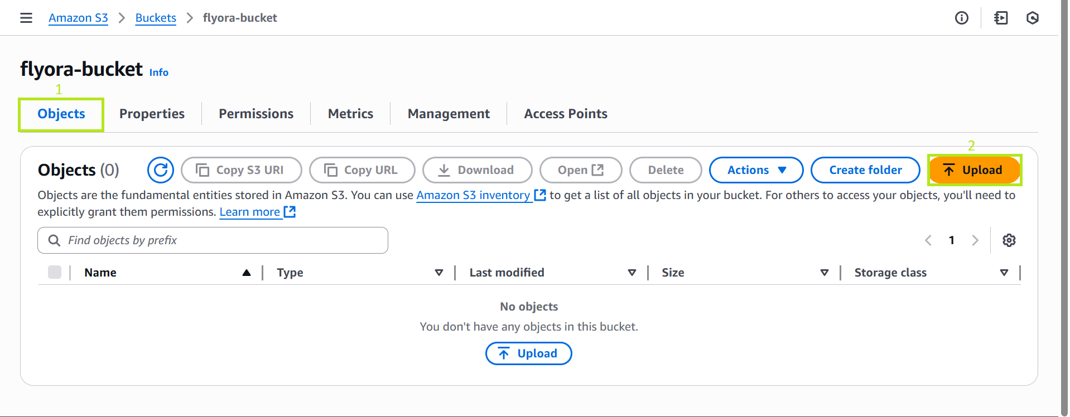Click the hexagon settings icon top-right
Image resolution: width=1070 pixels, height=417 pixels.
click(1032, 18)
